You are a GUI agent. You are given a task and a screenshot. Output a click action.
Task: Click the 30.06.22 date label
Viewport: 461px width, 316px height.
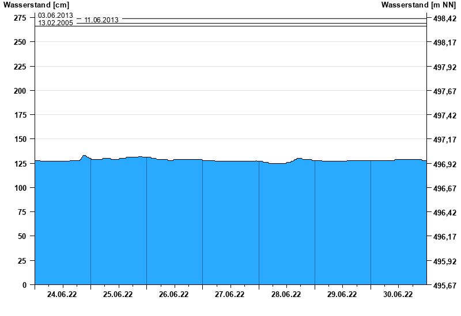coord(398,295)
